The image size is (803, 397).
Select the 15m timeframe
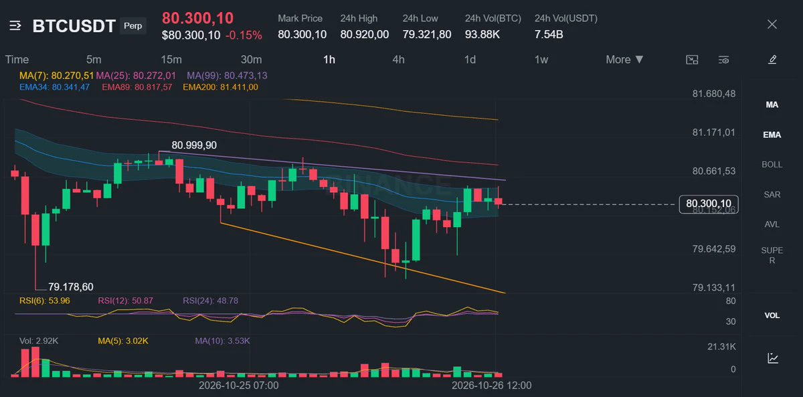171,60
